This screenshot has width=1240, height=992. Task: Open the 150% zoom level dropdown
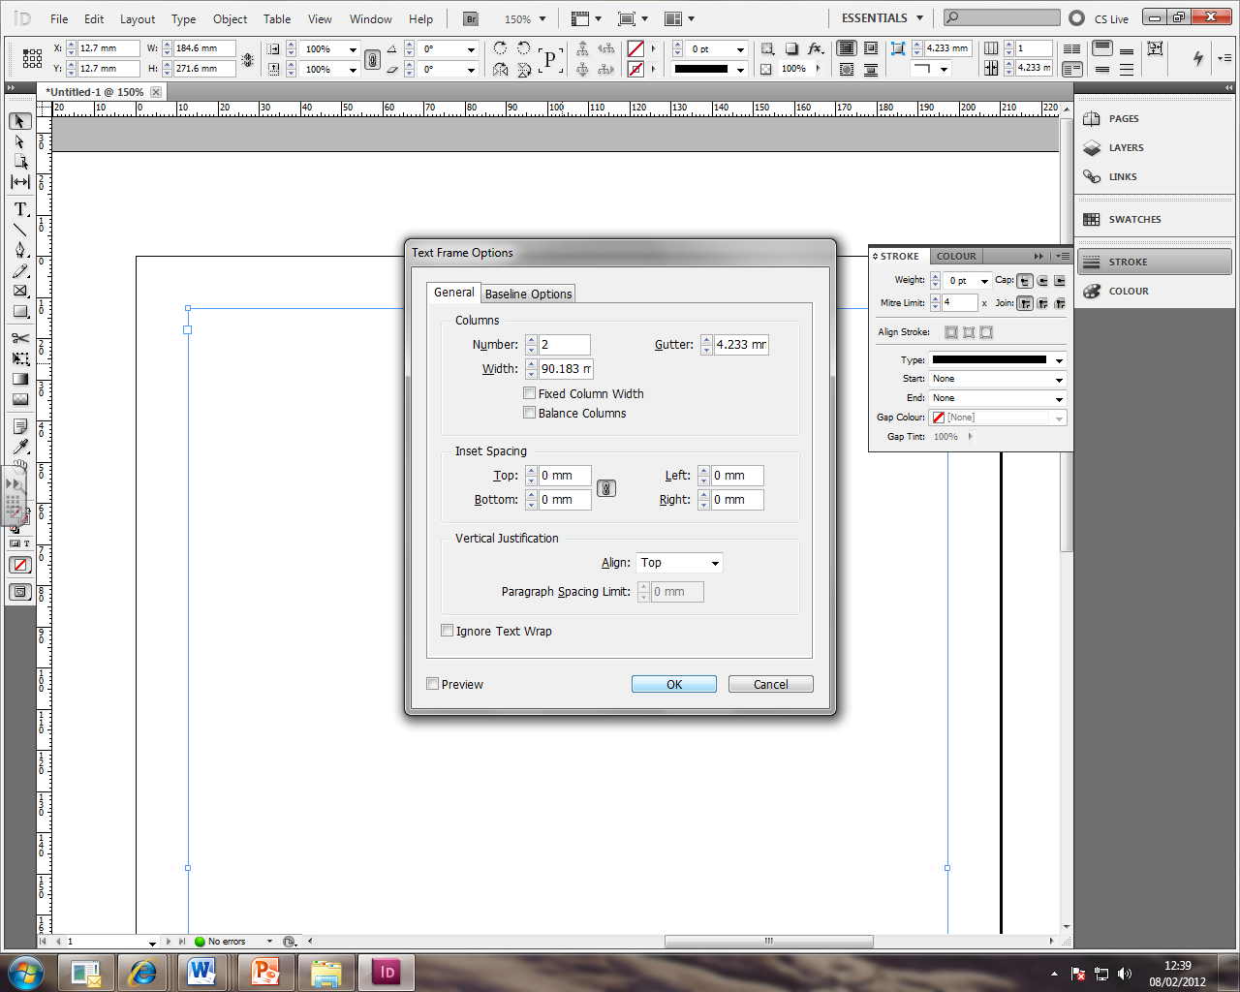[x=542, y=18]
